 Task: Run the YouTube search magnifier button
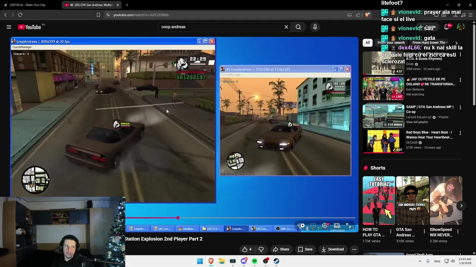pos(298,27)
